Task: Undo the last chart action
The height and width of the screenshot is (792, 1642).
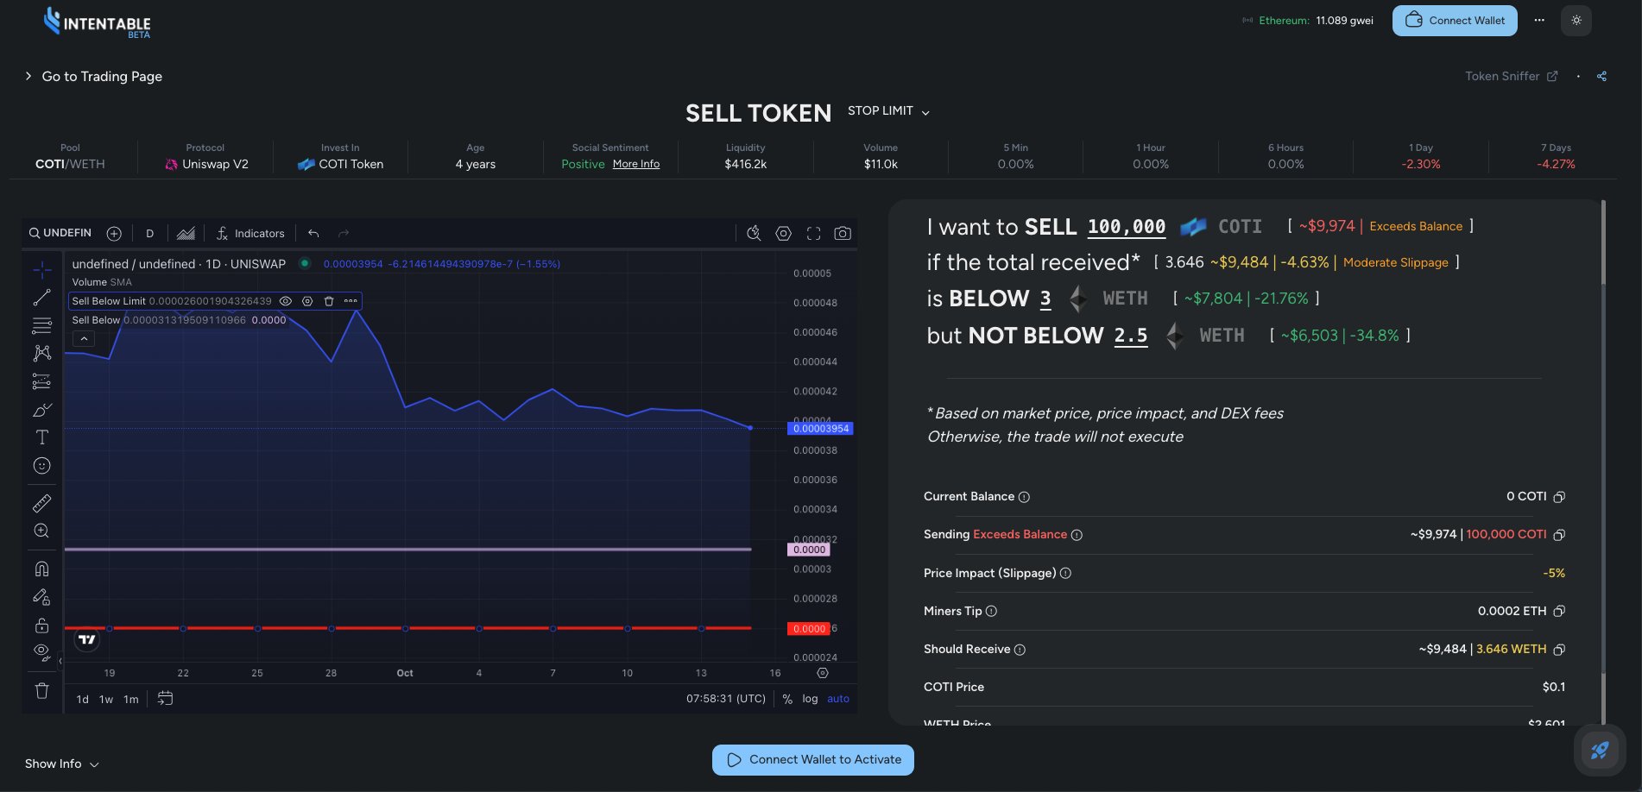Action: tap(313, 233)
